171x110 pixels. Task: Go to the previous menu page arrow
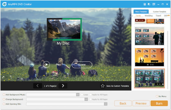(x=38, y=86)
